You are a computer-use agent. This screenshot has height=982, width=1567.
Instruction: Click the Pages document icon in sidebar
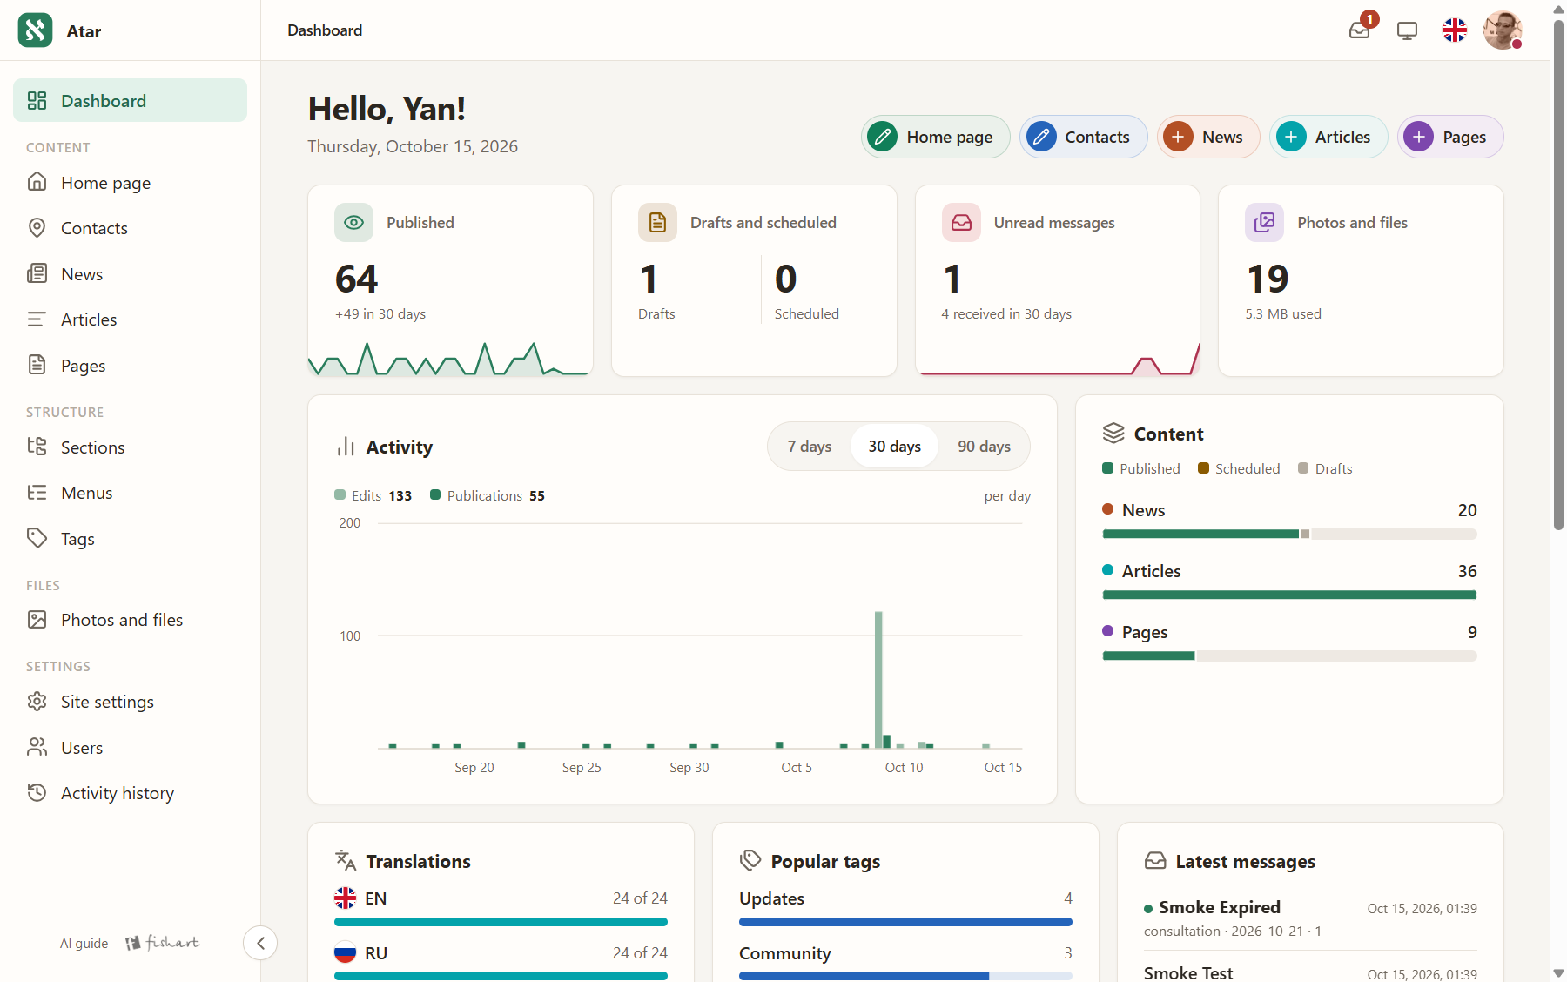coord(37,365)
